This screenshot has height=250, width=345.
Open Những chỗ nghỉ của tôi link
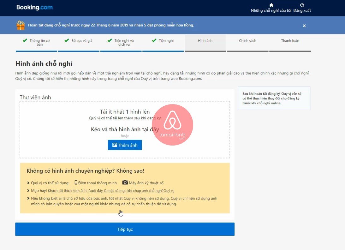point(271,10)
